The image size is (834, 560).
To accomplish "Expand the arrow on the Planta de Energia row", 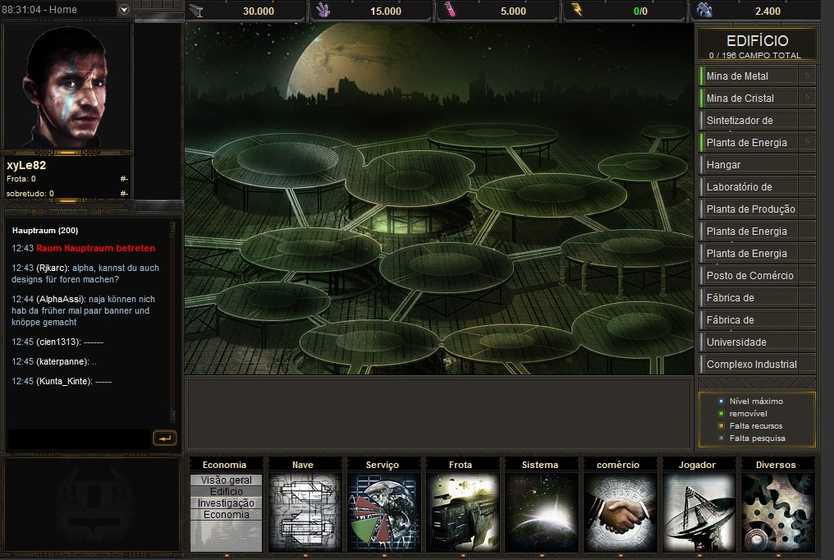I will (808, 142).
